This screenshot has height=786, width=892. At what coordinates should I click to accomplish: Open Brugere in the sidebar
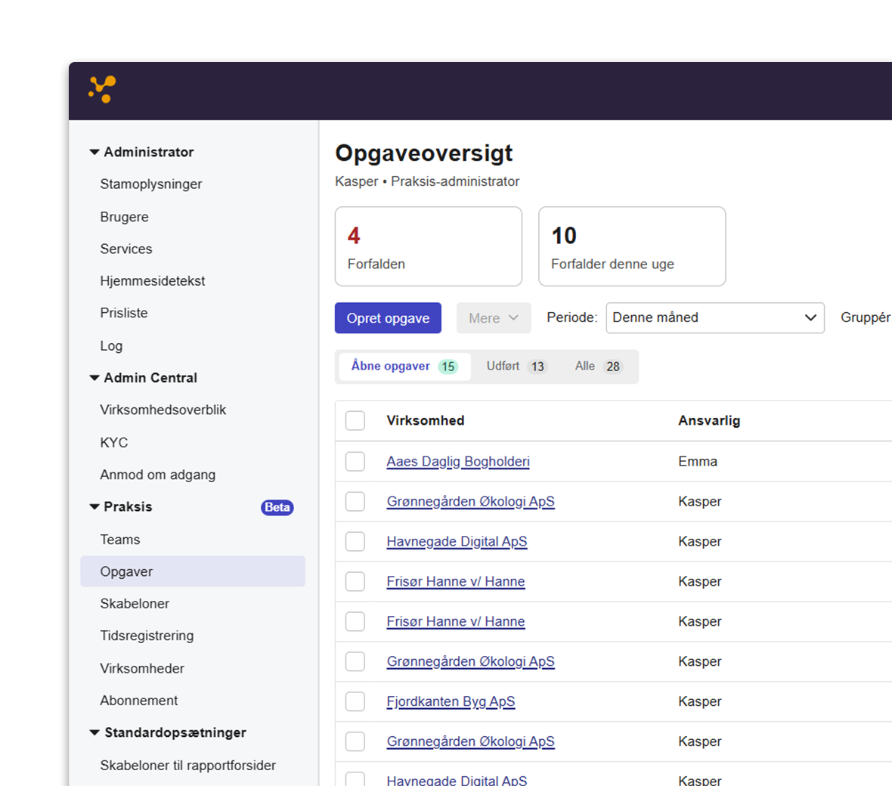[124, 217]
